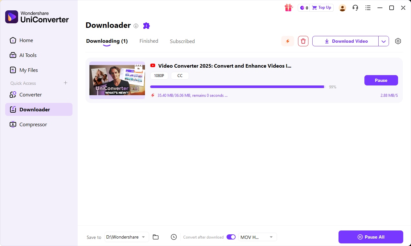Click the Video Converter 2025 thumbnail

pyautogui.click(x=117, y=80)
